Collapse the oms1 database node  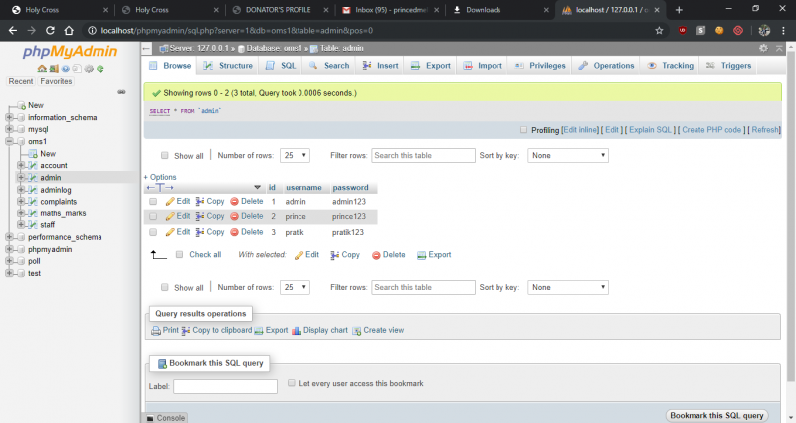coord(9,141)
